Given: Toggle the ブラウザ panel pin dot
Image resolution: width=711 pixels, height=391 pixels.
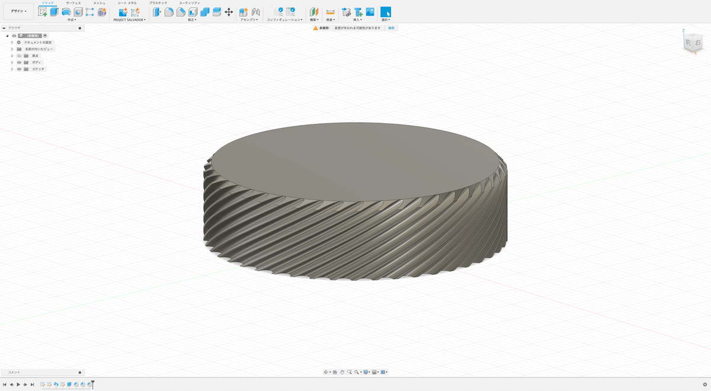Looking at the screenshot, I should (80, 28).
